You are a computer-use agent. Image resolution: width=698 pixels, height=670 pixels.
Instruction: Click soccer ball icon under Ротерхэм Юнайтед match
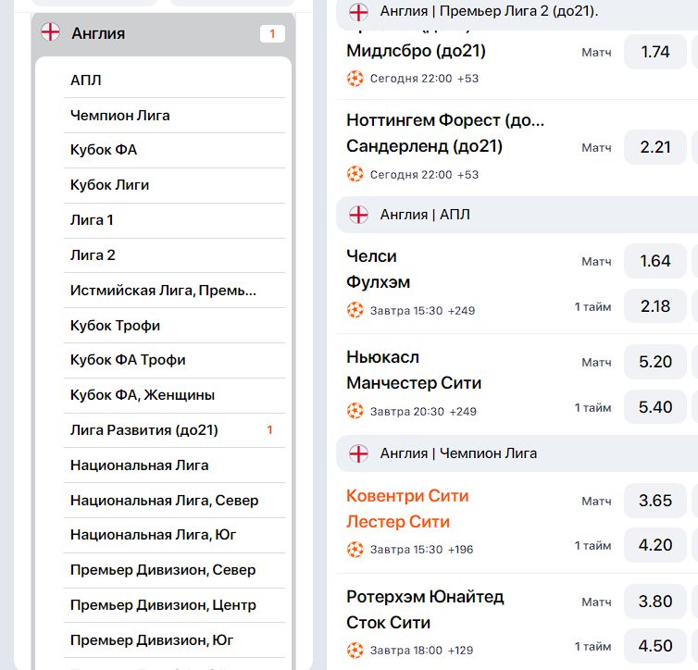[x=355, y=651]
